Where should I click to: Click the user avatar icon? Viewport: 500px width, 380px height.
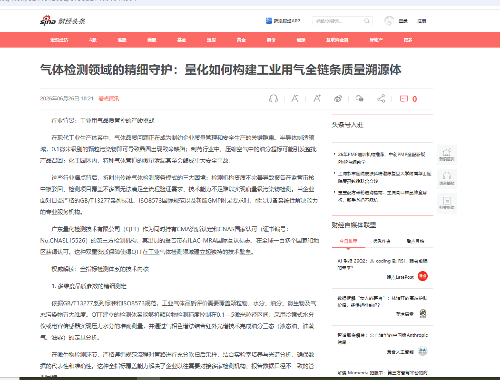pos(389,21)
